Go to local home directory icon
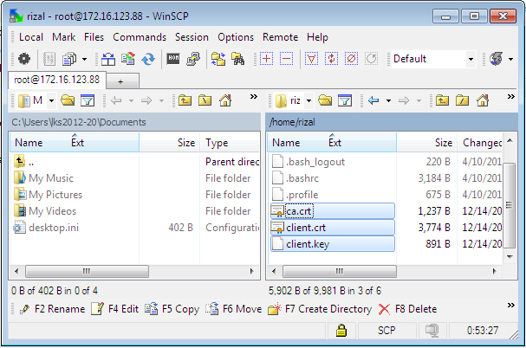 tap(225, 100)
